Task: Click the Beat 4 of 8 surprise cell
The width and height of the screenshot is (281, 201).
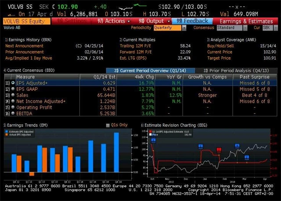Action: point(255,95)
